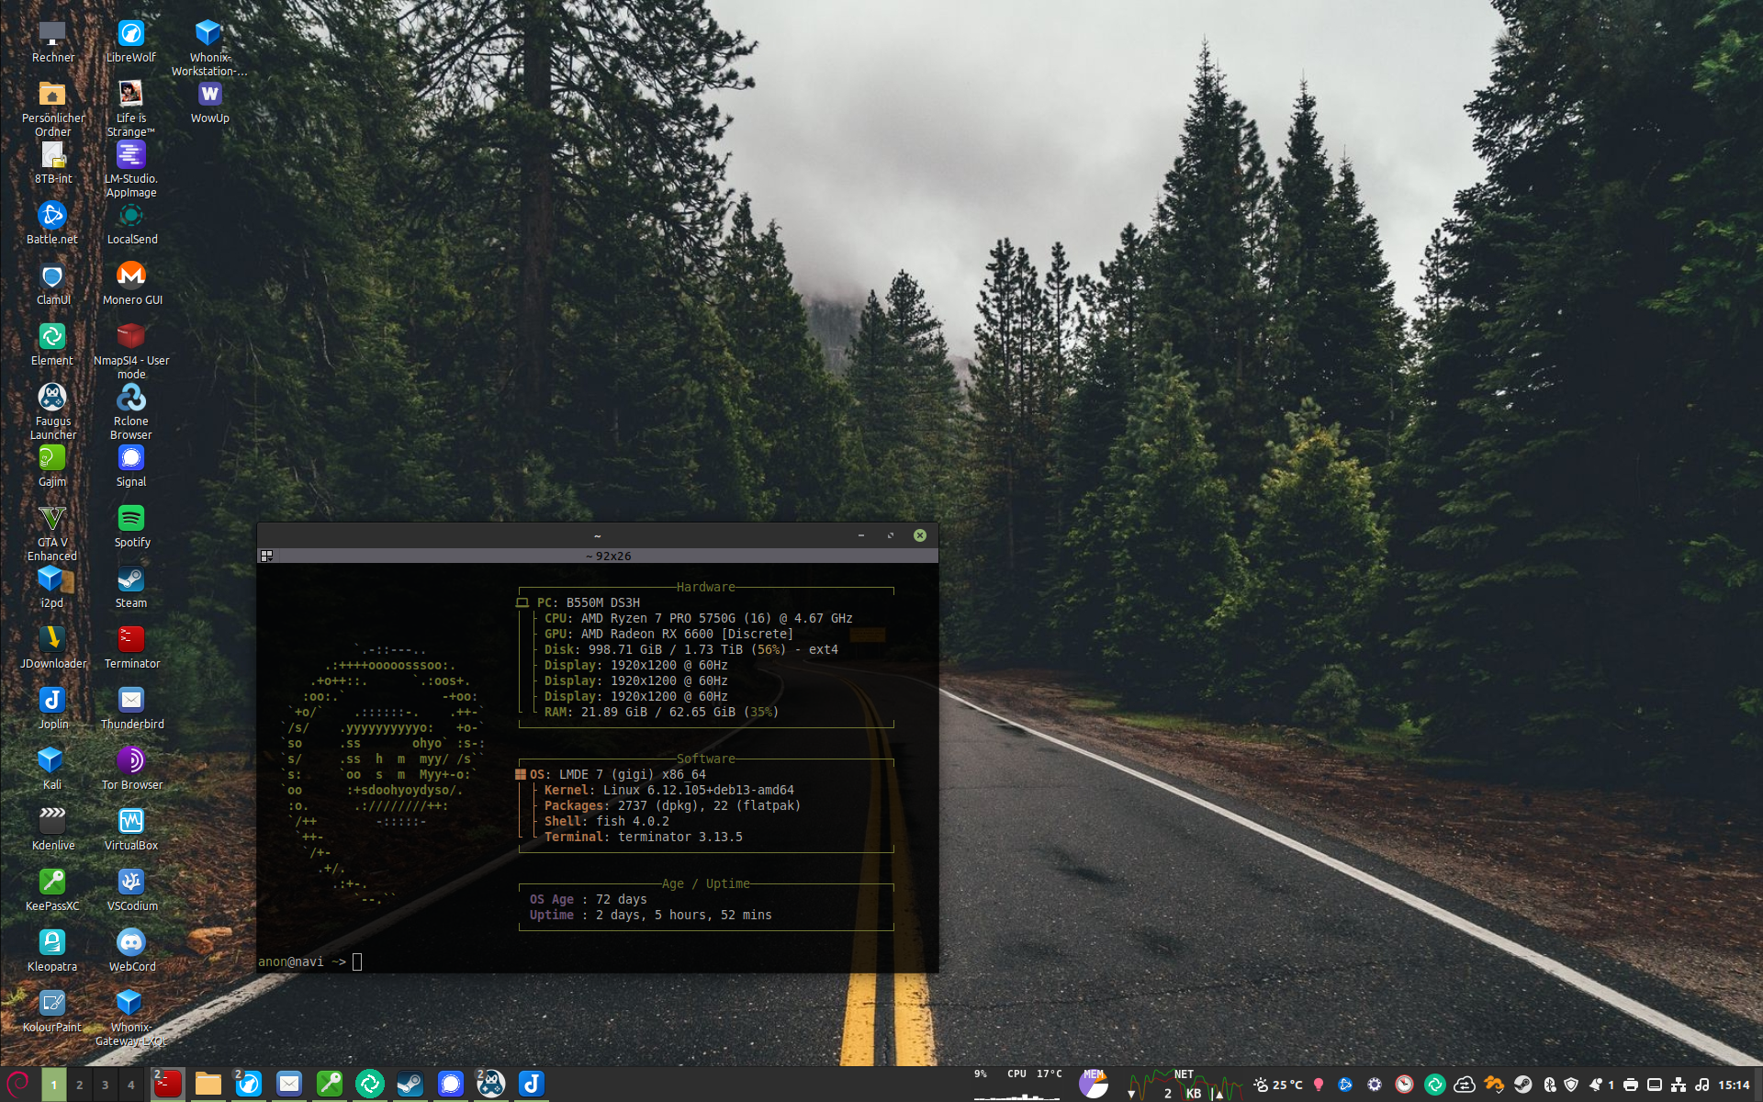Switch to workspace 2 in the panel
This screenshot has height=1102, width=1763.
coord(80,1085)
